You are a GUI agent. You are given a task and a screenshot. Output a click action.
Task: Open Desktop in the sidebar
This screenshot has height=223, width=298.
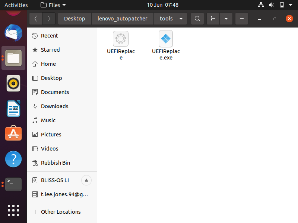pos(62,78)
